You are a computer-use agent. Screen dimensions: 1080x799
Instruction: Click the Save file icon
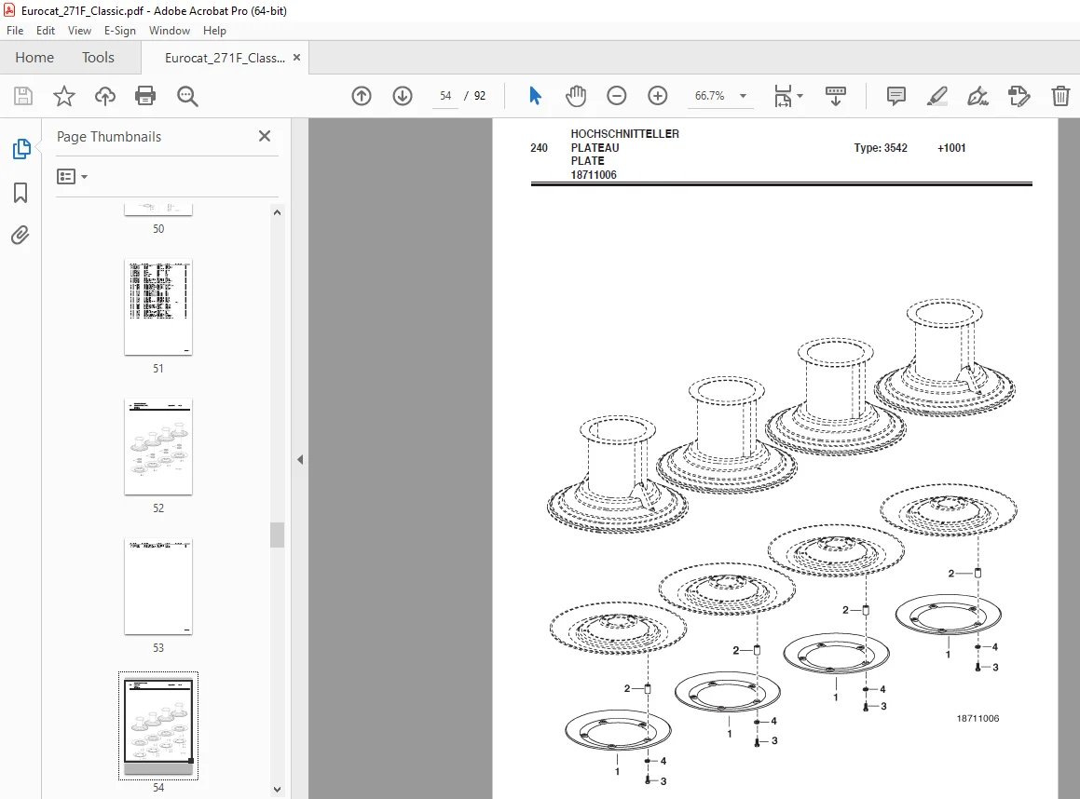coord(23,96)
